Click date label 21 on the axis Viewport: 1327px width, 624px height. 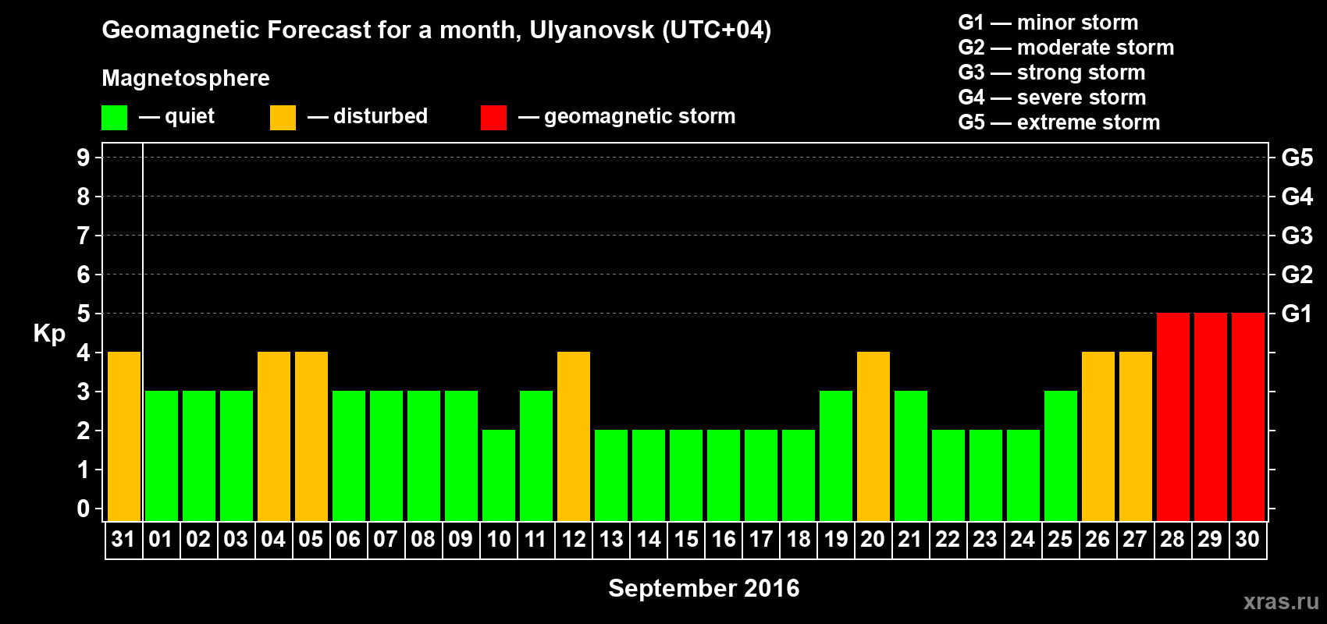[910, 540]
